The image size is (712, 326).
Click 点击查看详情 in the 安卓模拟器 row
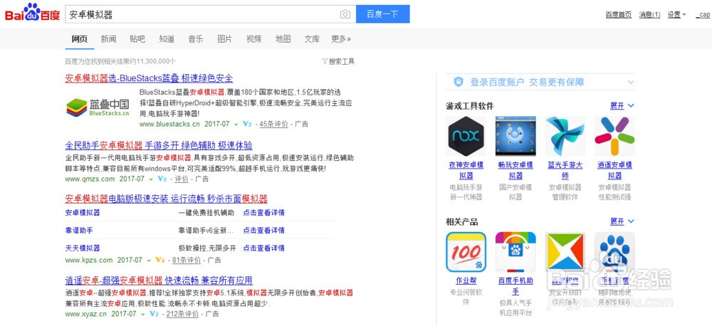point(264,213)
